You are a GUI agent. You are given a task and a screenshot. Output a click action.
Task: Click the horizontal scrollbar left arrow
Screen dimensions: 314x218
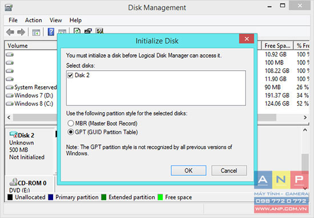(x=9, y=118)
